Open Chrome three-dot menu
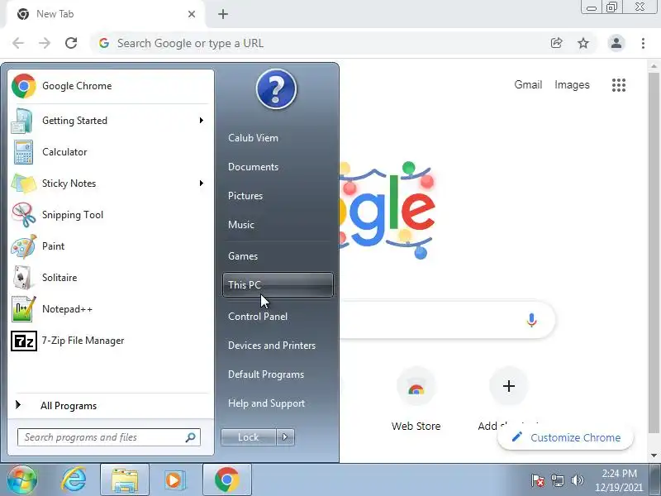 point(643,43)
